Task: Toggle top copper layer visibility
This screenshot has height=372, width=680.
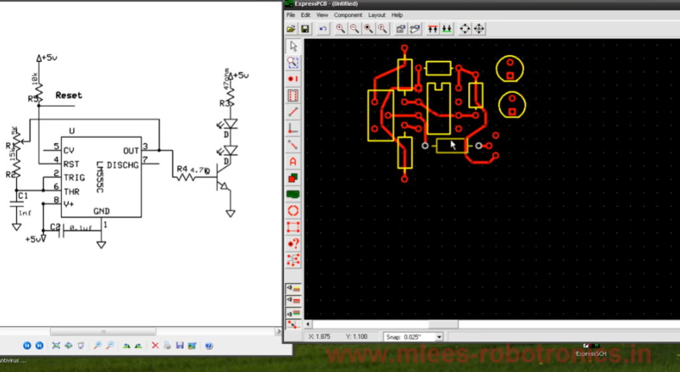Action: [x=293, y=300]
